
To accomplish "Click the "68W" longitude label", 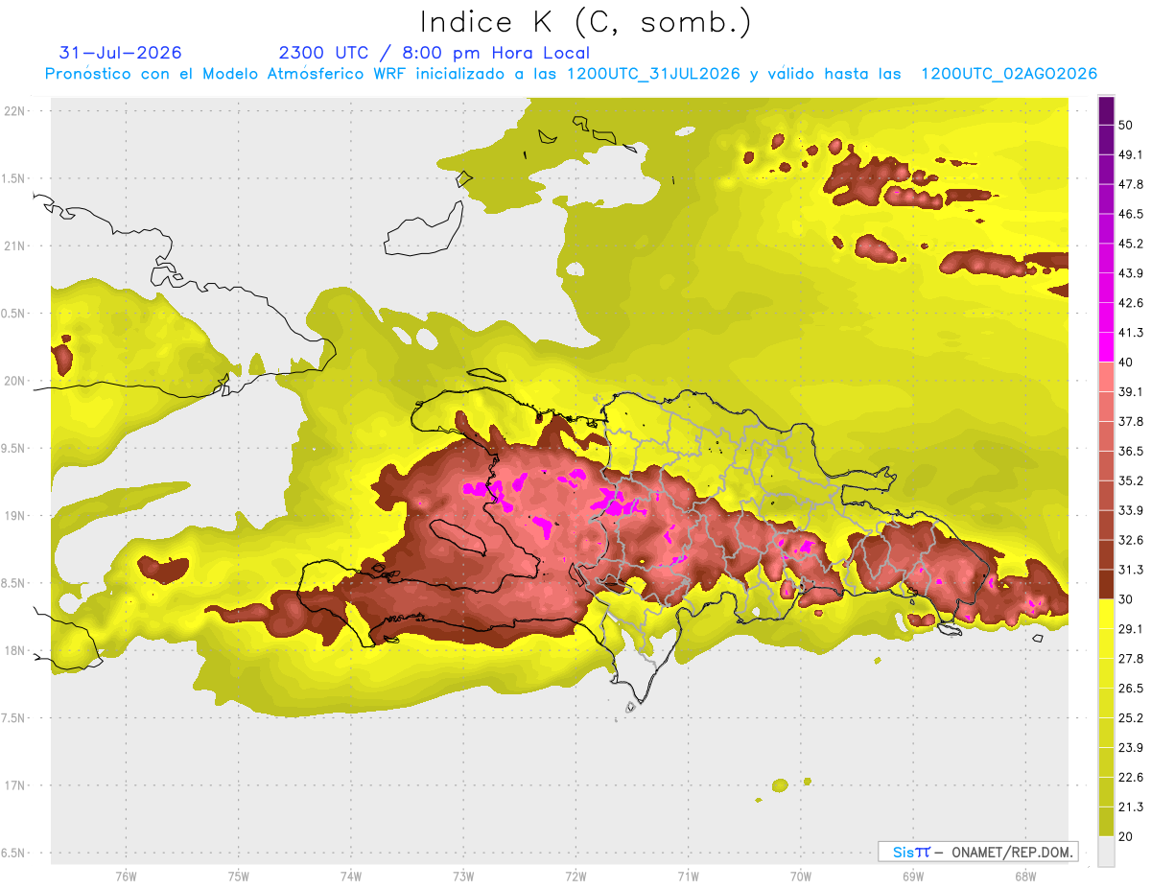I will coord(1024,876).
